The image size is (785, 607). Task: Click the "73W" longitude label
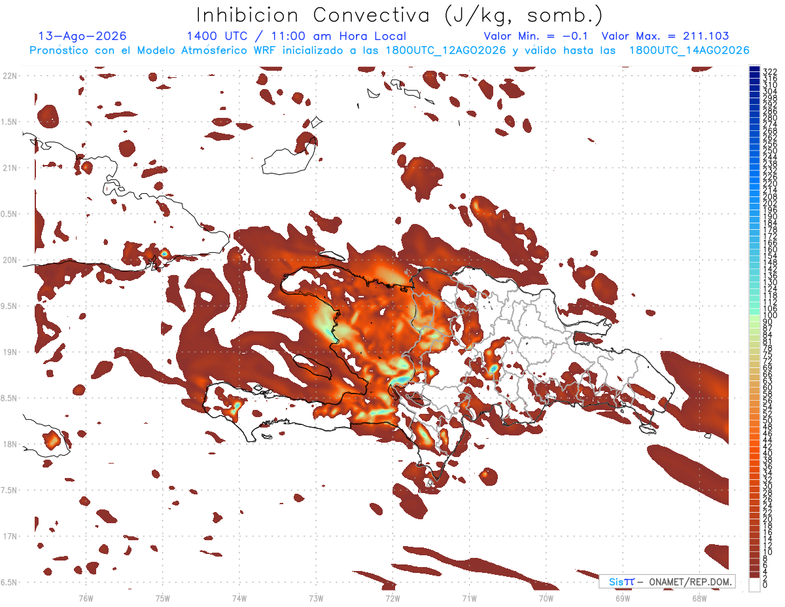(315, 598)
